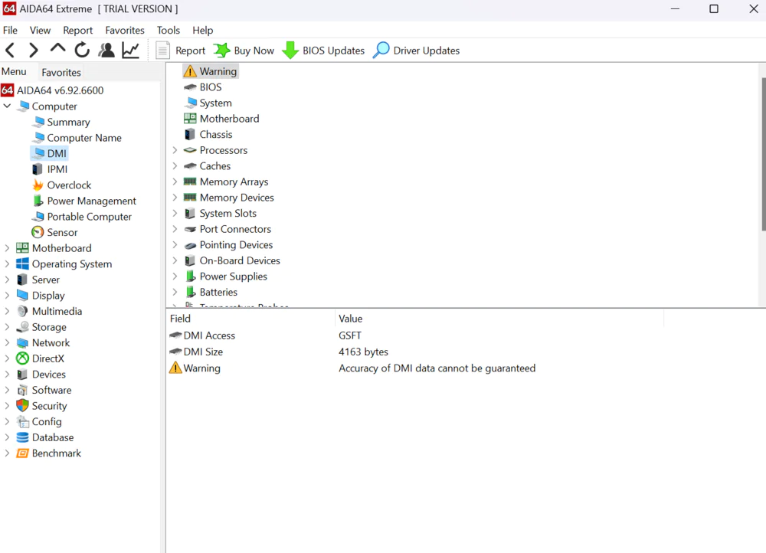Viewport: 766px width, 553px height.
Task: Go back with the left arrow icon
Action: point(10,51)
